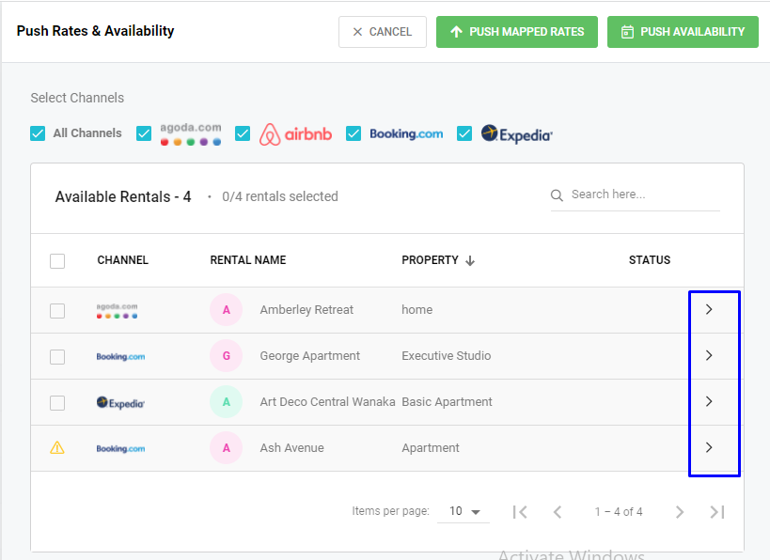Click the Amberley Retreat avatar icon
Image resolution: width=770 pixels, height=560 pixels.
[x=226, y=310]
